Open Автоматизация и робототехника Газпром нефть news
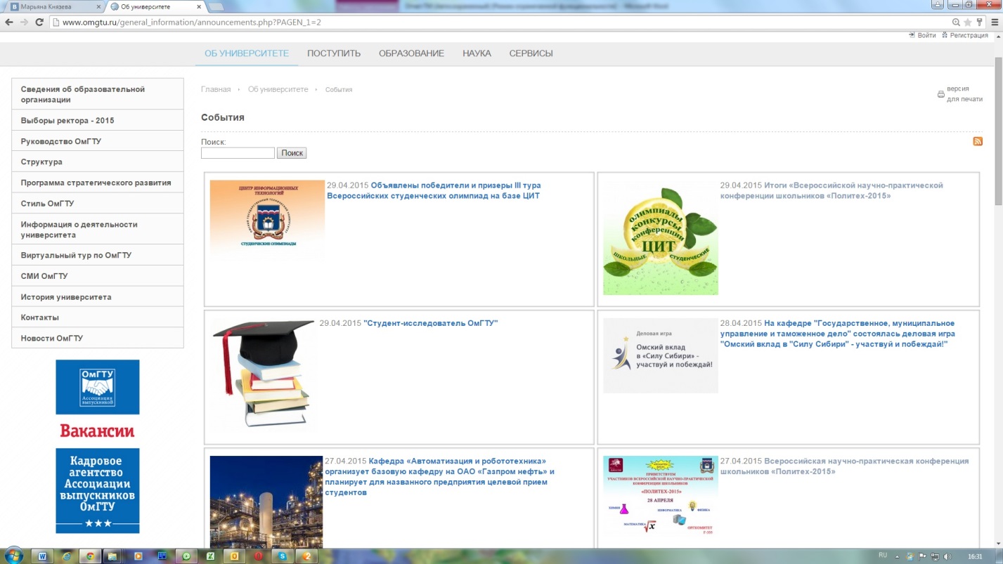The height and width of the screenshot is (564, 1003). tap(439, 477)
